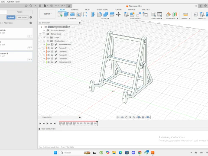Toggle visibility of the root component
The image size is (208, 156).
46,27
